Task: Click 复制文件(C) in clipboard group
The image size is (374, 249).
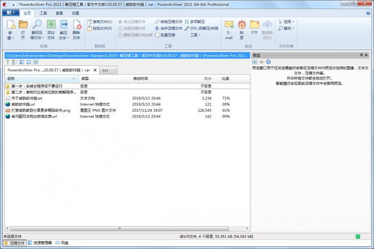Action: 100,22
